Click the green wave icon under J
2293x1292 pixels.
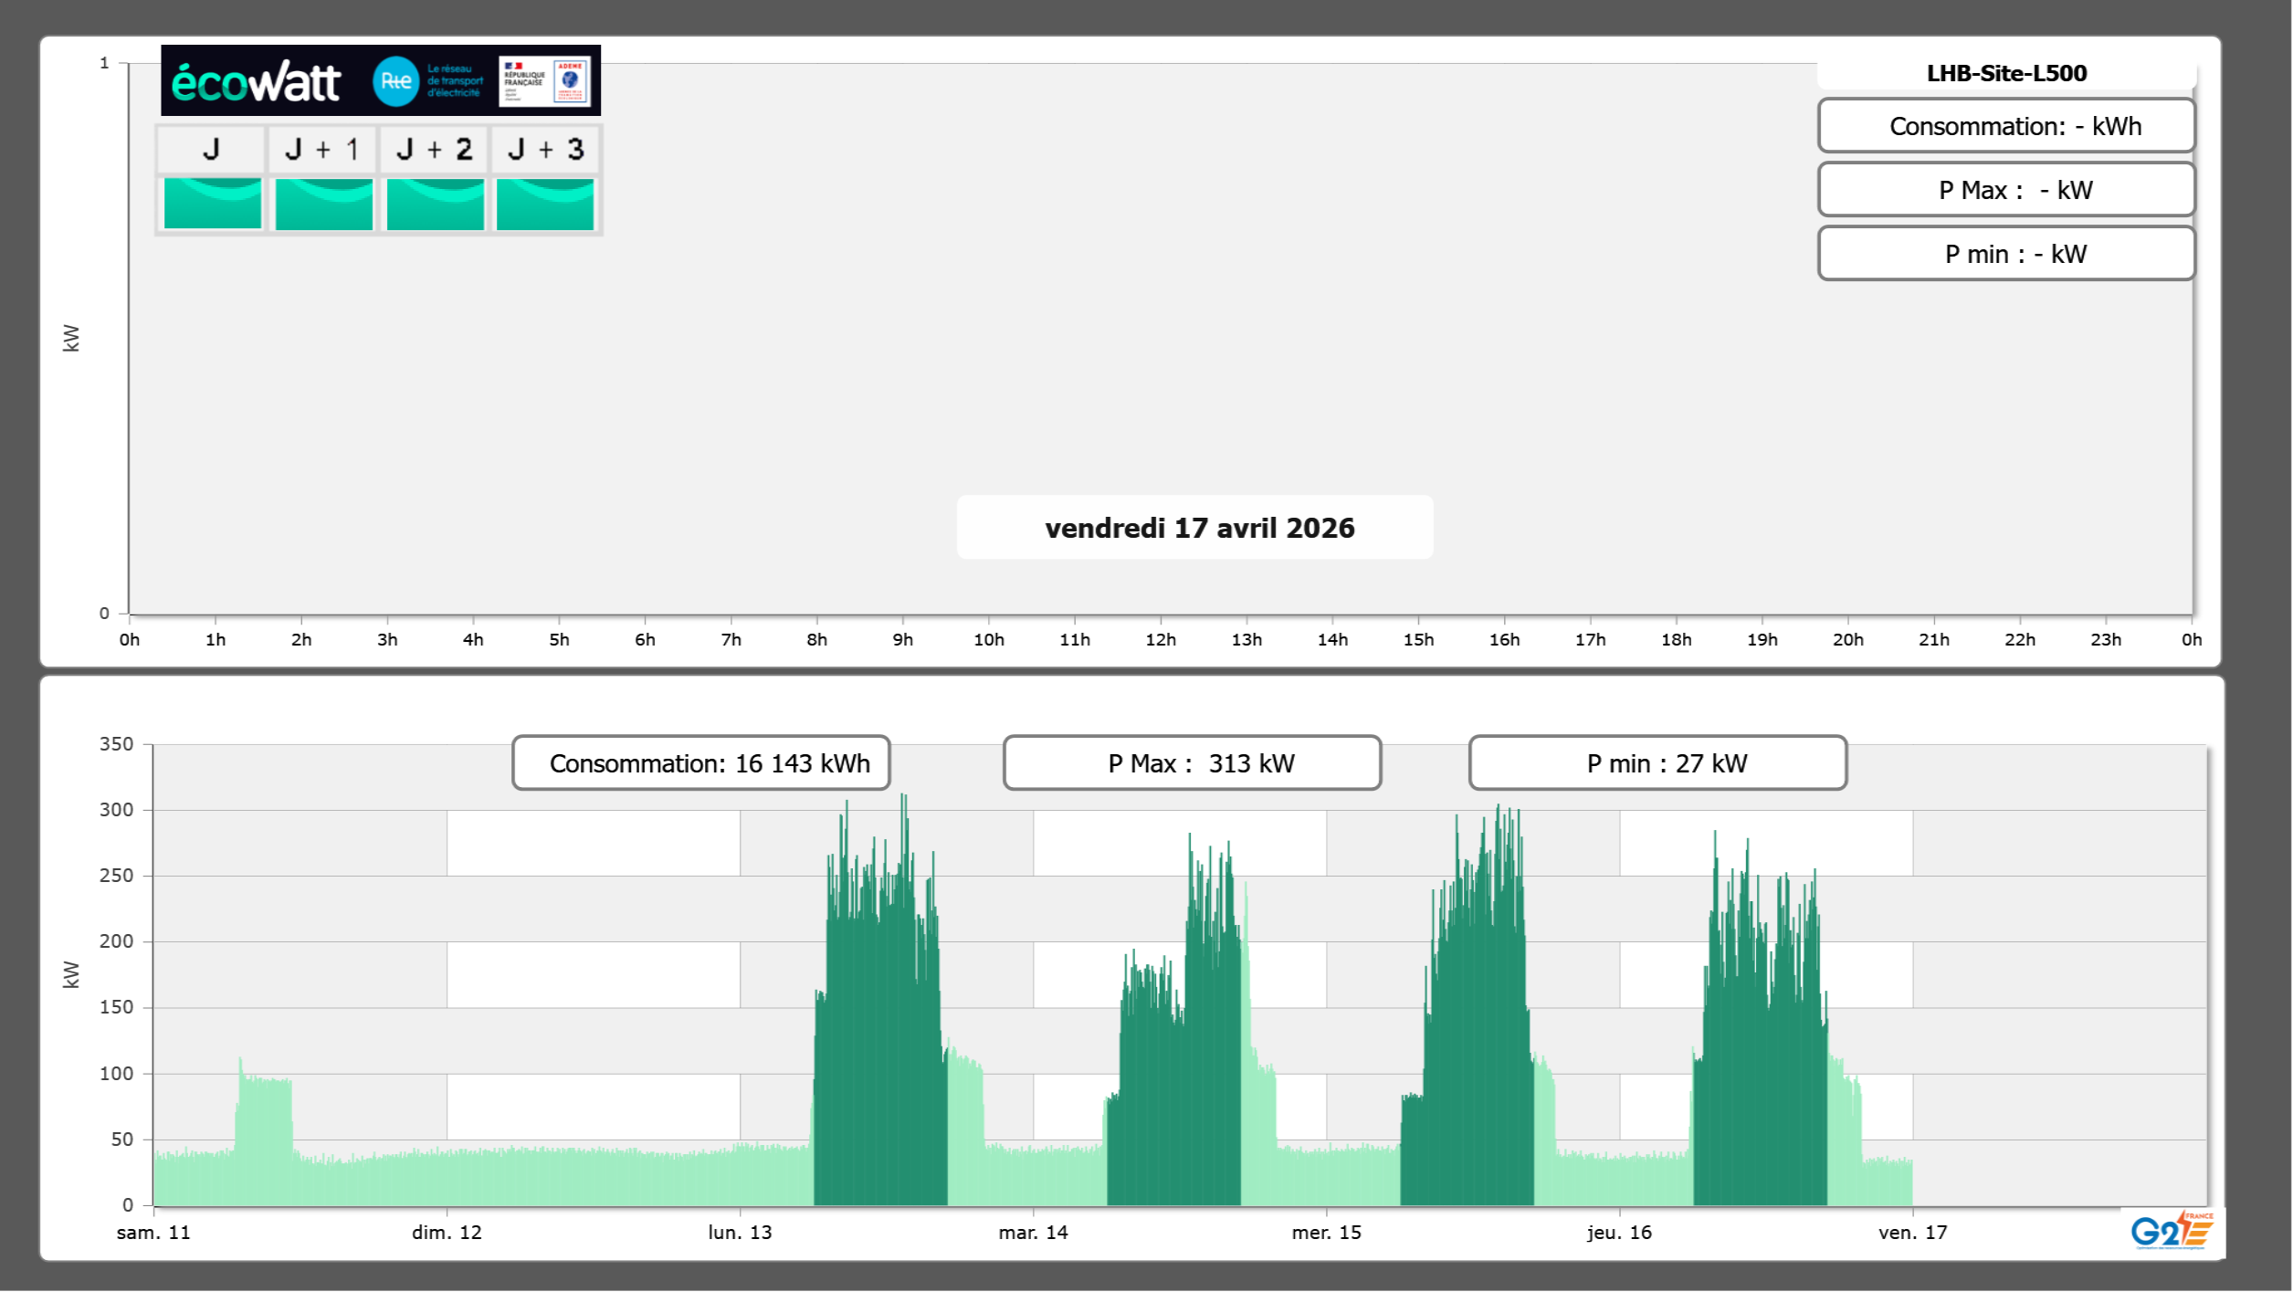point(212,204)
